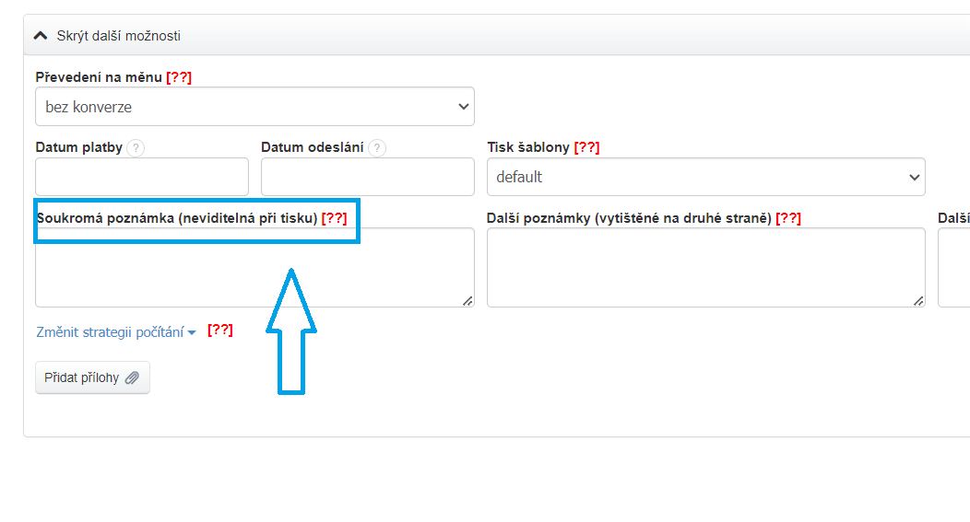Click the Tisk šablony field label
Viewport: 970px width, 522px height.
528,147
